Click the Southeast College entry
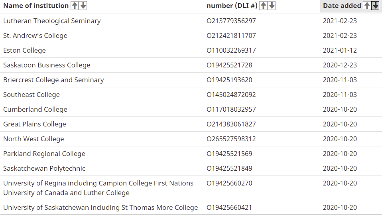The image size is (382, 217). pos(32,95)
